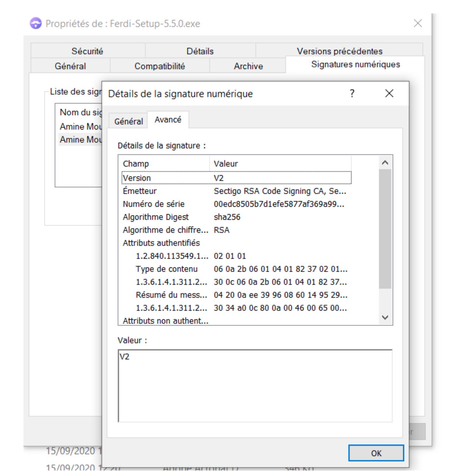Open the Sécurité tab
The width and height of the screenshot is (455, 471).
click(x=87, y=51)
